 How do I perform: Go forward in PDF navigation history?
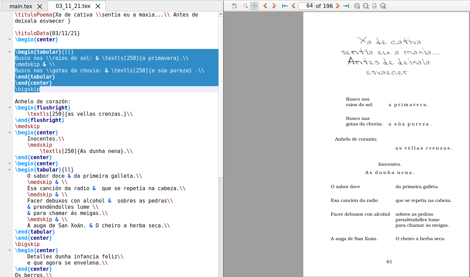pyautogui.click(x=274, y=6)
